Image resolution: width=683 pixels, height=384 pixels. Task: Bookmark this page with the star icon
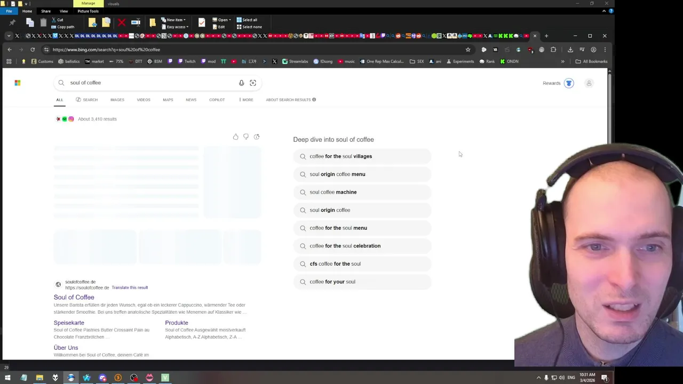tap(468, 50)
